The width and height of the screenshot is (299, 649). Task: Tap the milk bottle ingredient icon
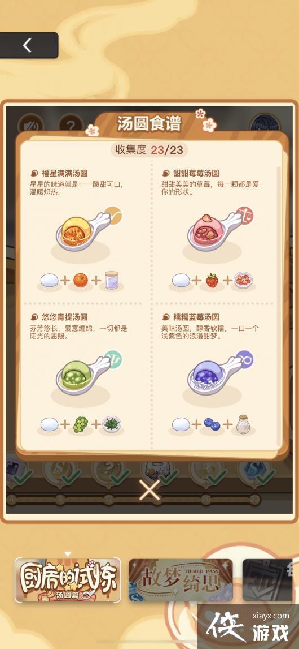point(243,424)
